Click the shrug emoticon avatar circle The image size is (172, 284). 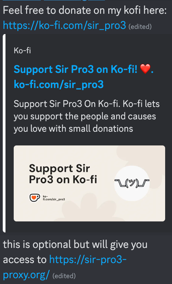[132, 183]
